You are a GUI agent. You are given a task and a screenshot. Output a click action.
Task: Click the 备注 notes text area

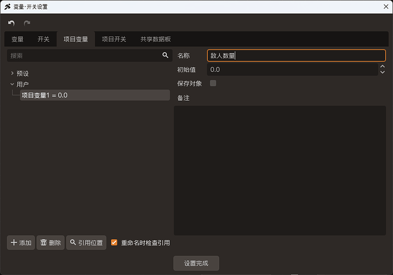tap(280, 170)
